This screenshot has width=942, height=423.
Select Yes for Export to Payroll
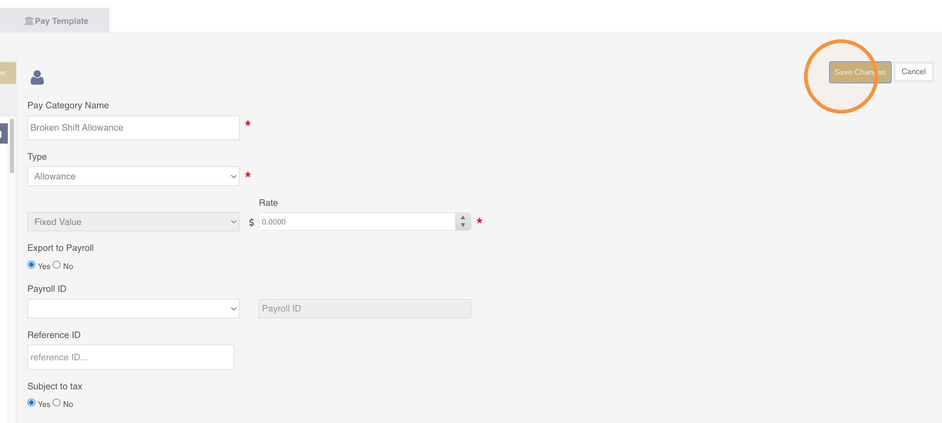[32, 265]
